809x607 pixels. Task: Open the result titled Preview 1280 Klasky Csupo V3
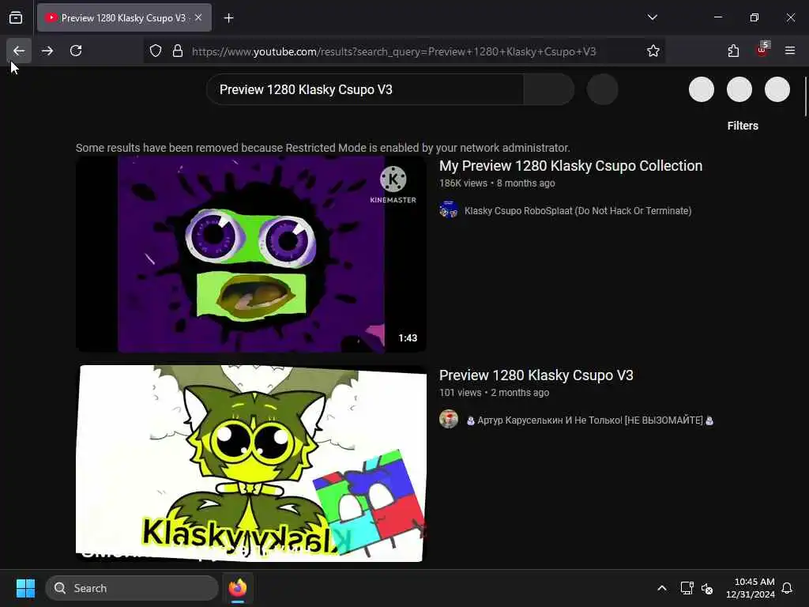coord(536,375)
